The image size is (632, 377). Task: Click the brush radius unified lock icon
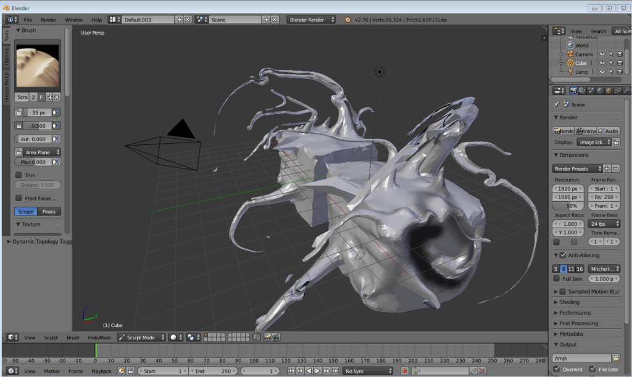pyautogui.click(x=19, y=113)
